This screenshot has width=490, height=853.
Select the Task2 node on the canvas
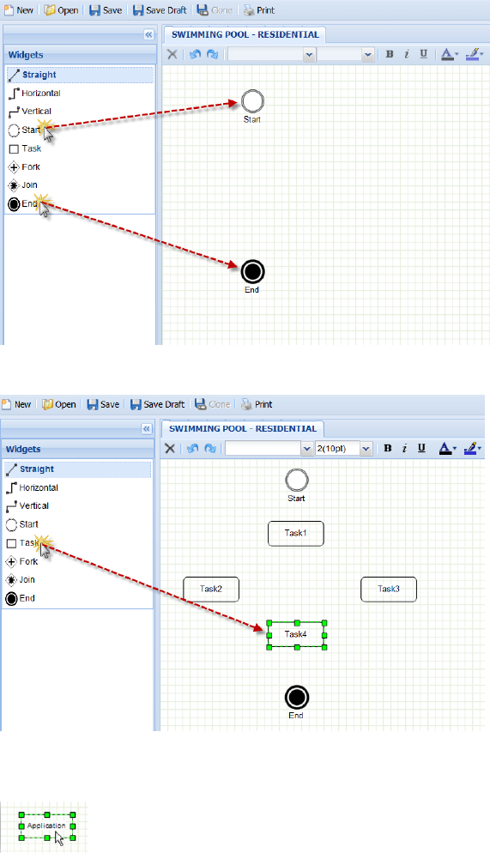[x=211, y=590]
